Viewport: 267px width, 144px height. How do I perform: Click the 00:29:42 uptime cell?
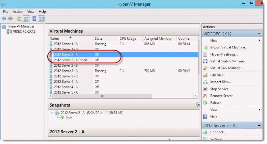[x=184, y=71]
